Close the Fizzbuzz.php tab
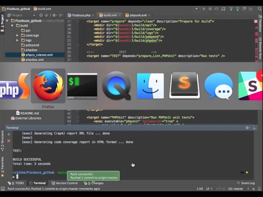 click(93, 16)
